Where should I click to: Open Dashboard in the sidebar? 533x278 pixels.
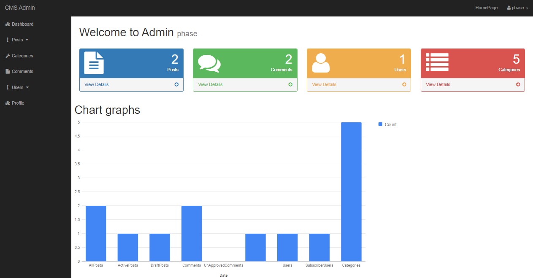click(22, 24)
